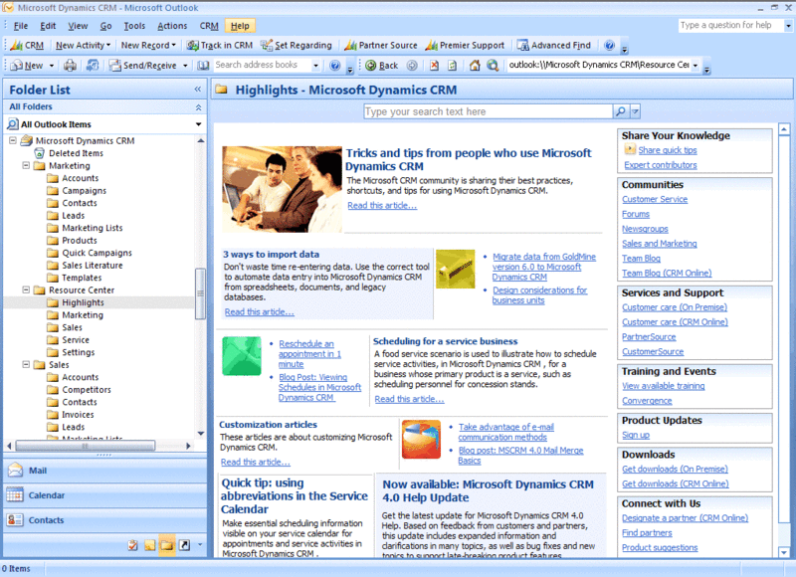796x577 pixels.
Task: Click the Send/Receive button
Action: (143, 65)
